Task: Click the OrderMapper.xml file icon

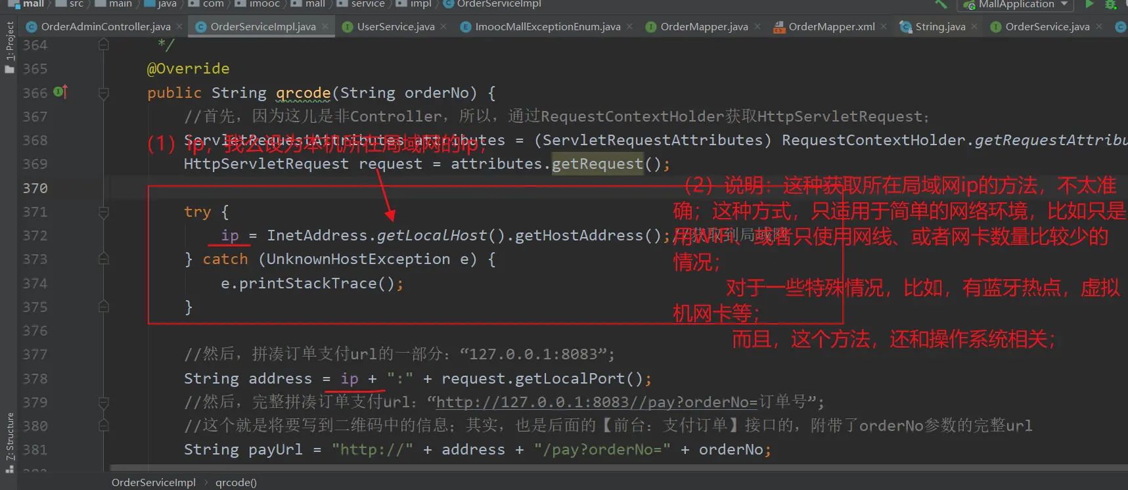Action: [778, 27]
